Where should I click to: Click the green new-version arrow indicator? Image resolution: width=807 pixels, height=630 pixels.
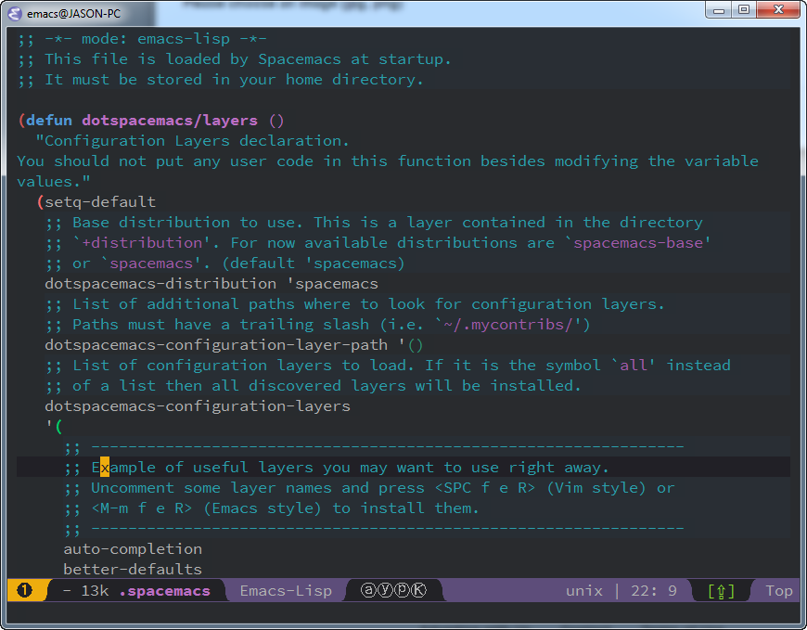(x=721, y=591)
